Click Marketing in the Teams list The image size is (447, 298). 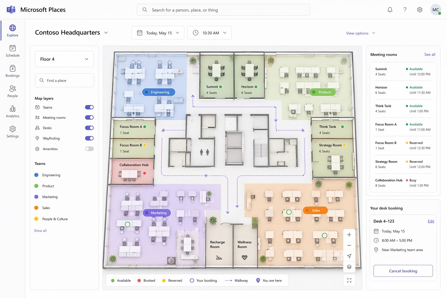pyautogui.click(x=50, y=197)
